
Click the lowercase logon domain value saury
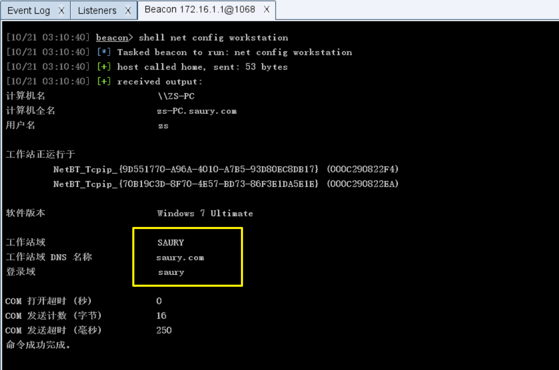tap(171, 272)
